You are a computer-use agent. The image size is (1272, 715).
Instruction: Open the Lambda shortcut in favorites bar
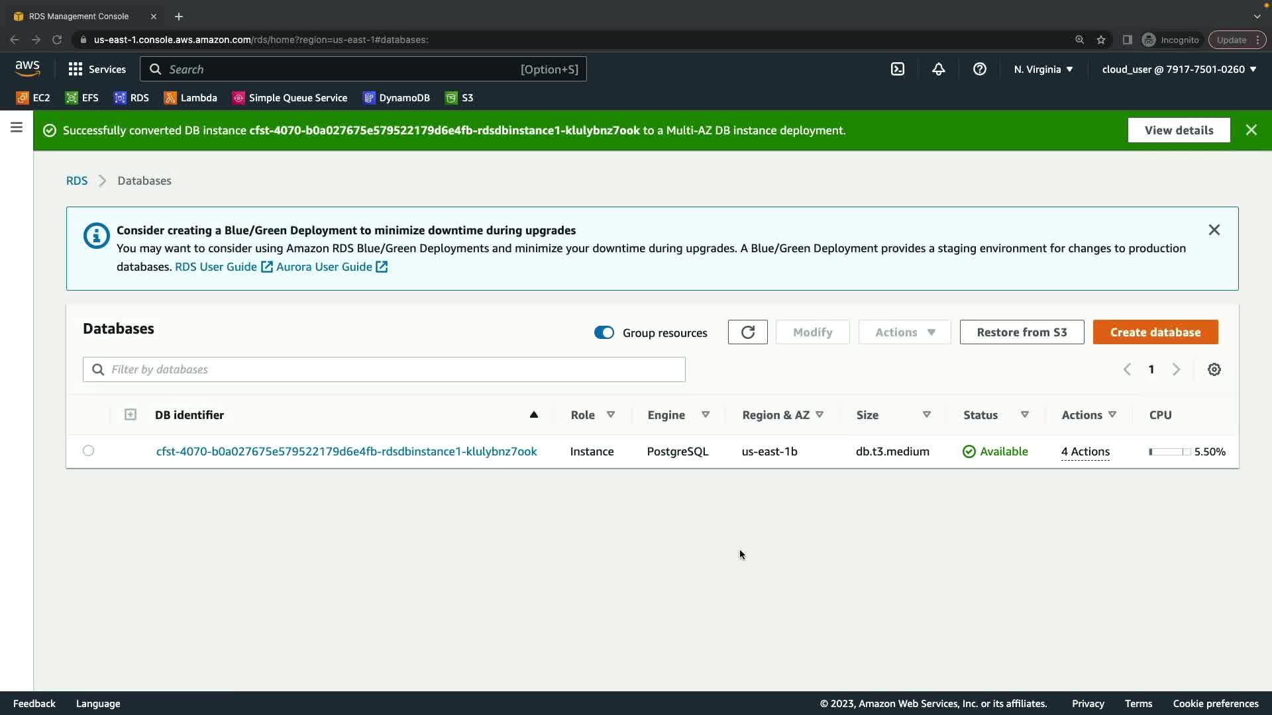click(191, 98)
